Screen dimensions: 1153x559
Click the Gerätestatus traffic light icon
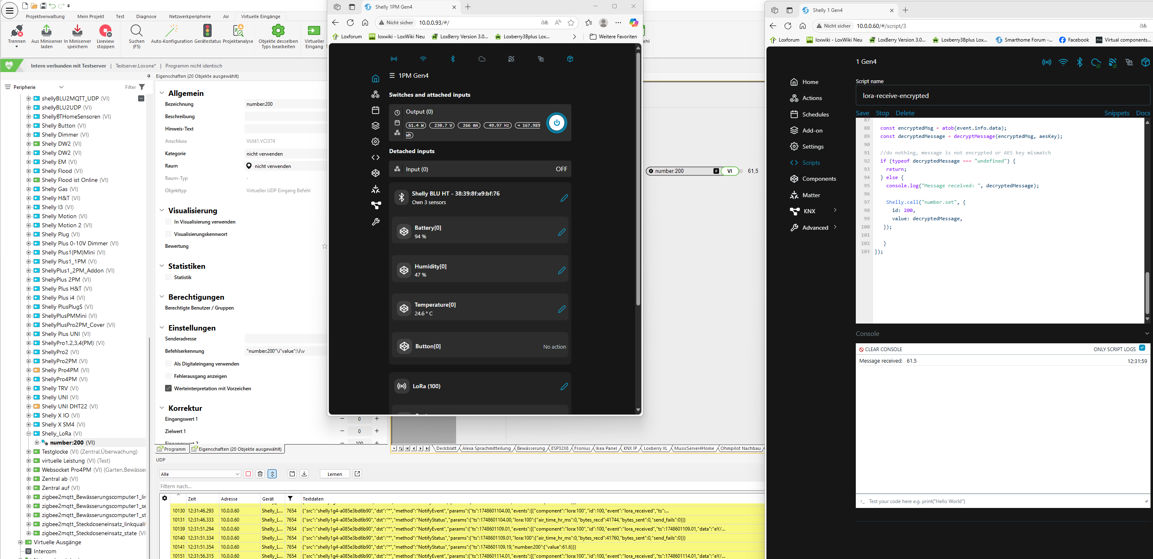207,31
